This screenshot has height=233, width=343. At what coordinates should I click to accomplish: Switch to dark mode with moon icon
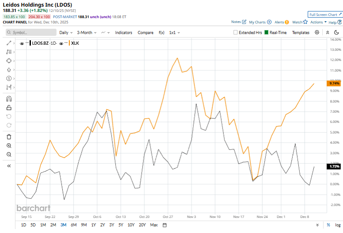click(x=336, y=32)
